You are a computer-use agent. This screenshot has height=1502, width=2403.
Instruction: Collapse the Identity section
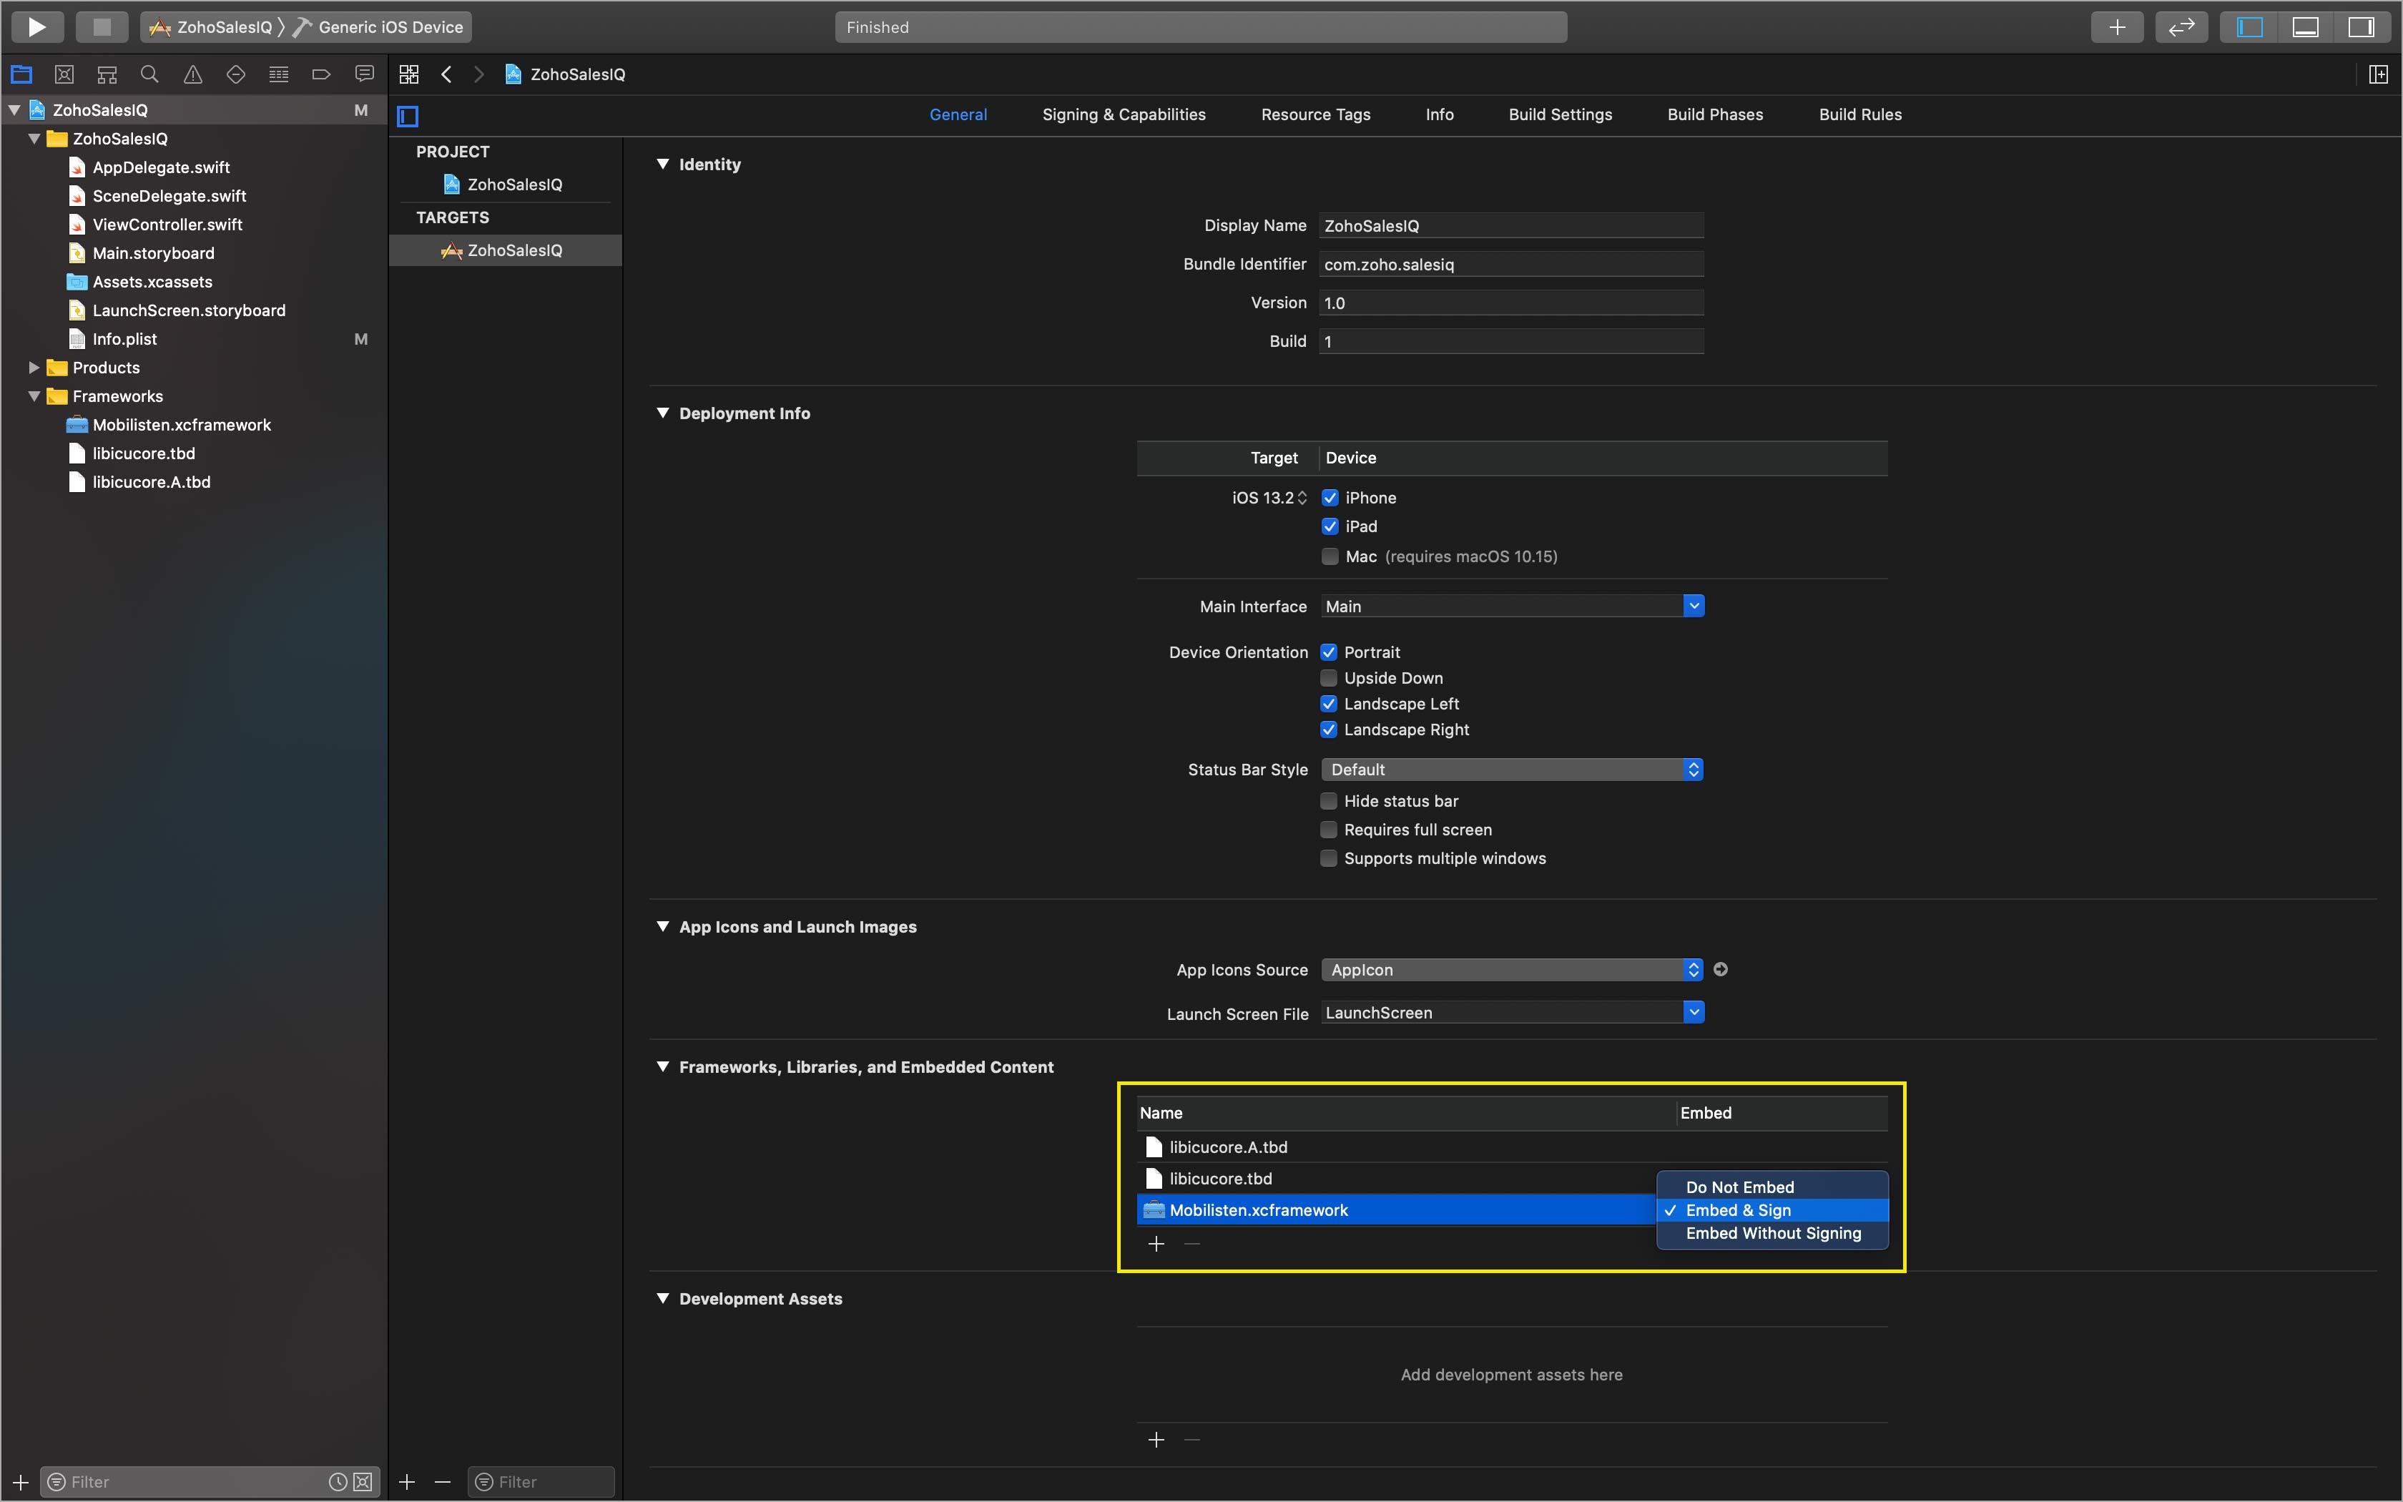[x=662, y=164]
